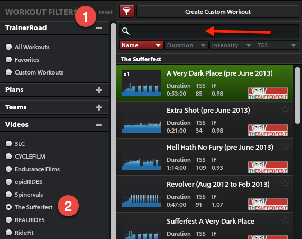The image size is (302, 239).
Task: Star the Extra Shot (pre June 2013) workout
Action: click(285, 109)
